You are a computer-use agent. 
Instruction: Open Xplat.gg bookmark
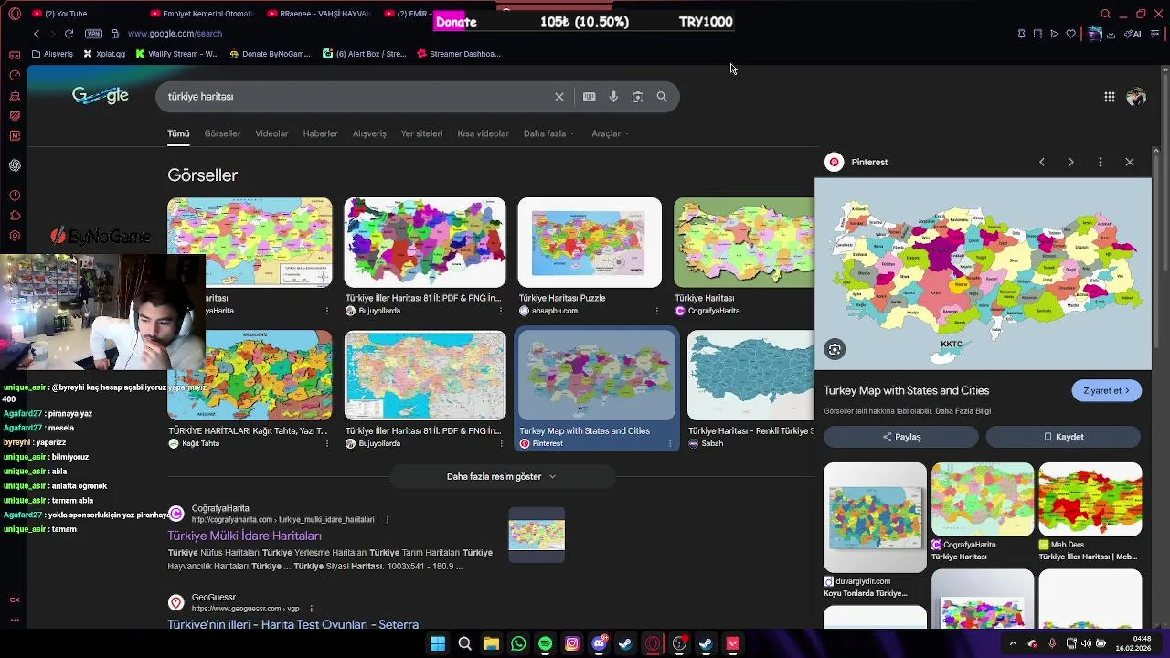pyautogui.click(x=104, y=54)
